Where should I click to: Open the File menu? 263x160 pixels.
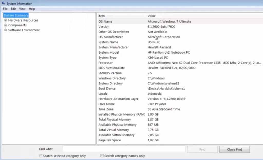click(5, 9)
